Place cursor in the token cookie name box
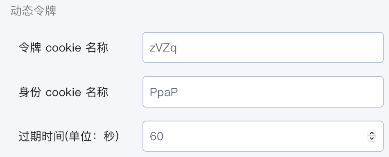The image size is (389, 157). point(263,47)
